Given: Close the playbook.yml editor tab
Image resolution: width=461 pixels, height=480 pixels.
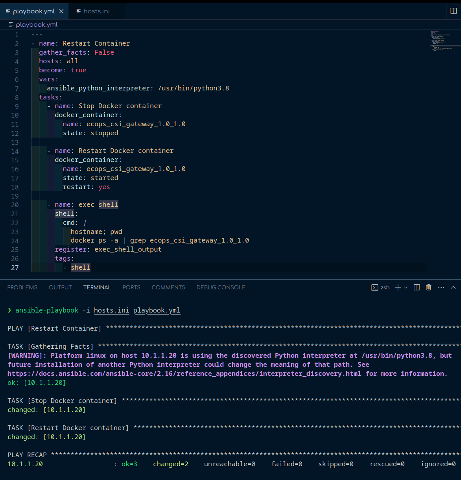Looking at the screenshot, I should tap(61, 11).
